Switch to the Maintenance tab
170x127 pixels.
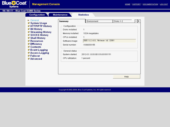pos(60,15)
